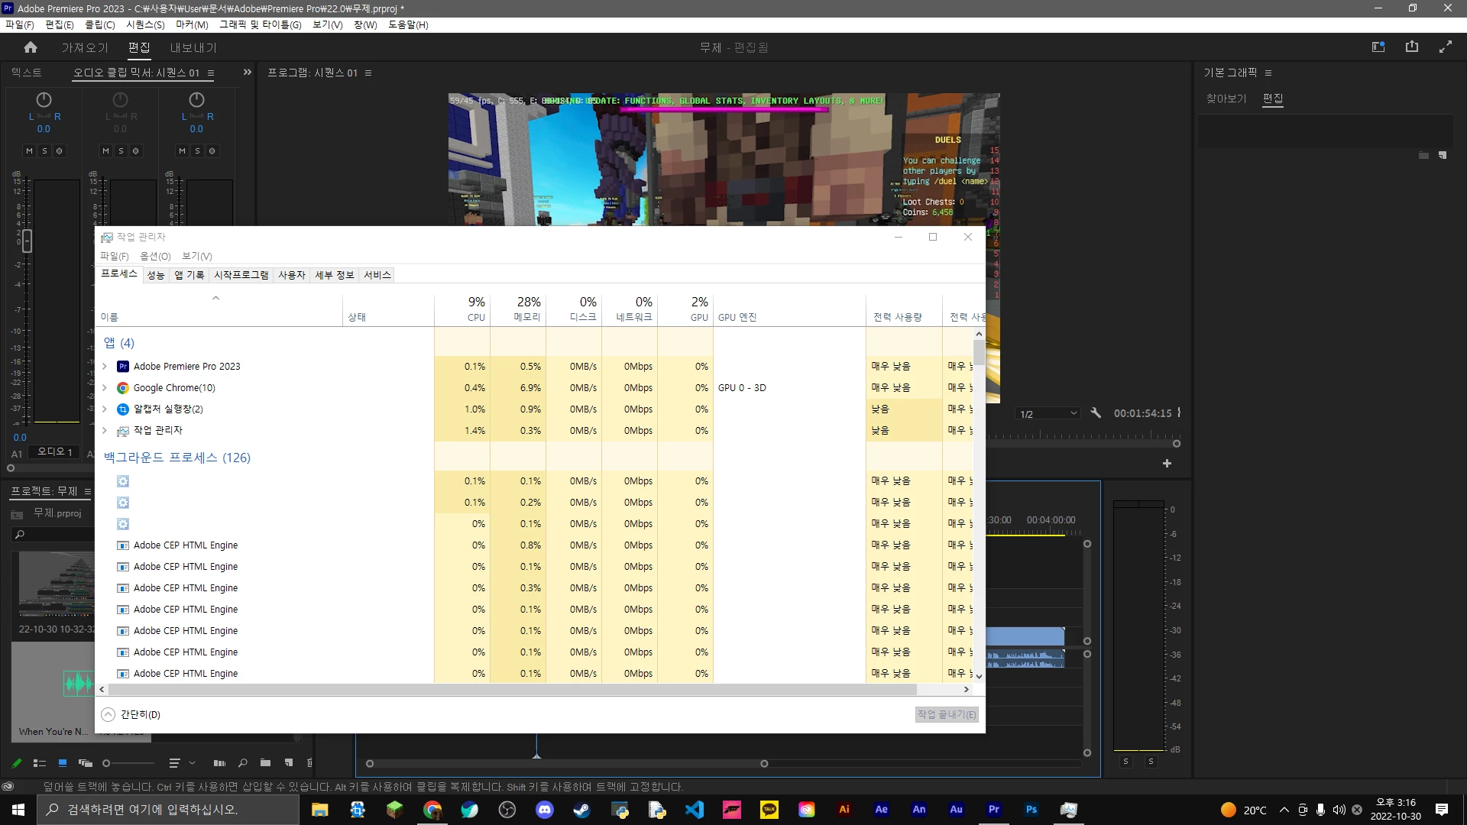Open the Quick Export share icon

pyautogui.click(x=1411, y=47)
